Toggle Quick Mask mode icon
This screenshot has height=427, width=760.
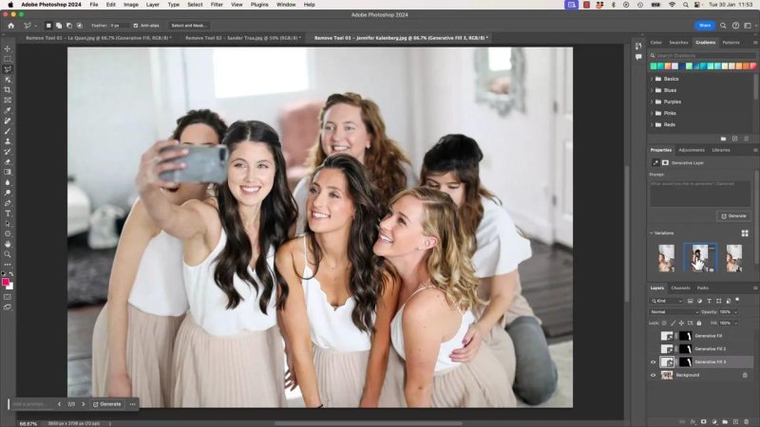tap(8, 297)
